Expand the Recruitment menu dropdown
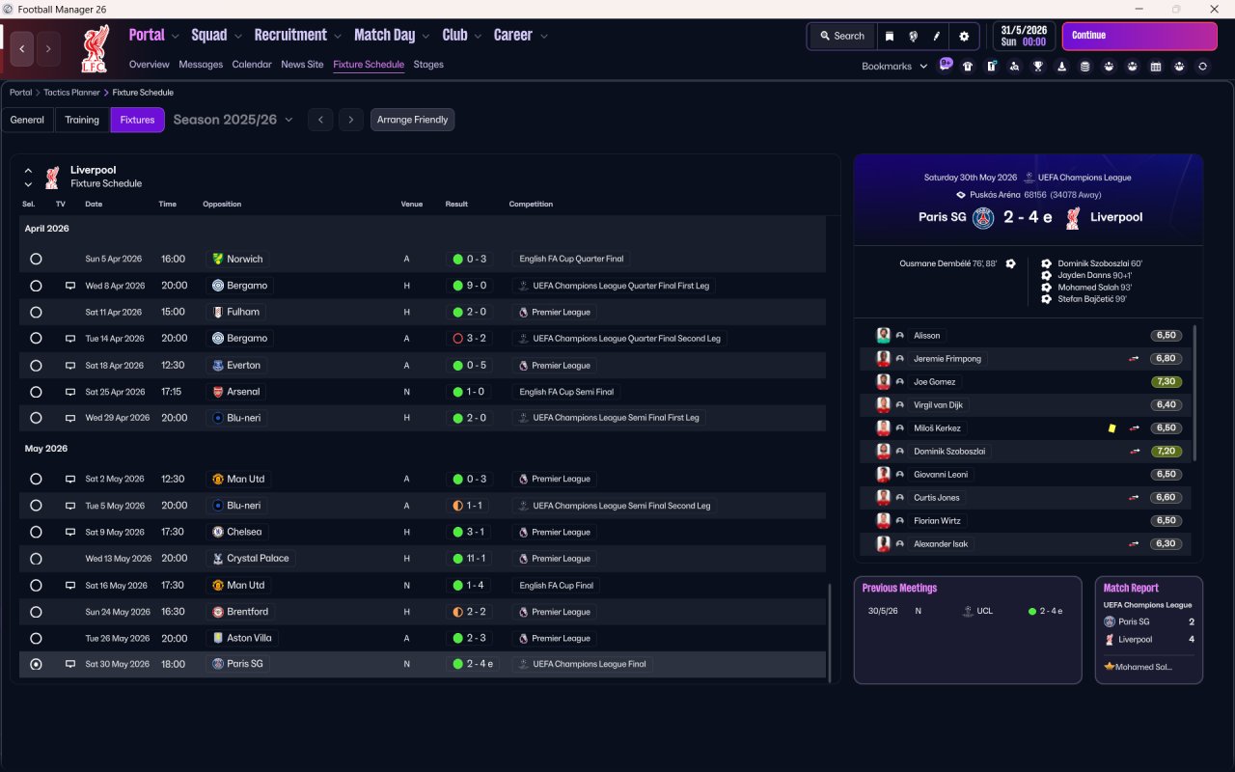 [x=338, y=37]
